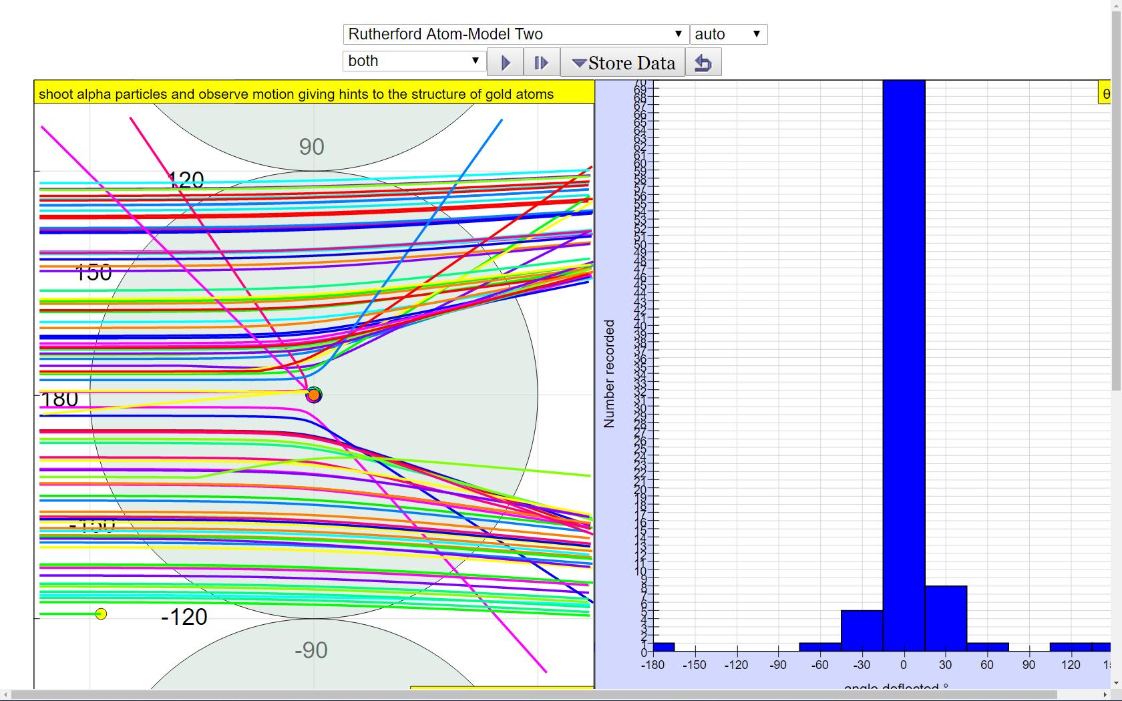Click the Store Data button
Image resolution: width=1122 pixels, height=701 pixels.
click(x=623, y=63)
